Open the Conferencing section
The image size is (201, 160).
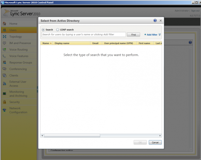pyautogui.click(x=19, y=69)
